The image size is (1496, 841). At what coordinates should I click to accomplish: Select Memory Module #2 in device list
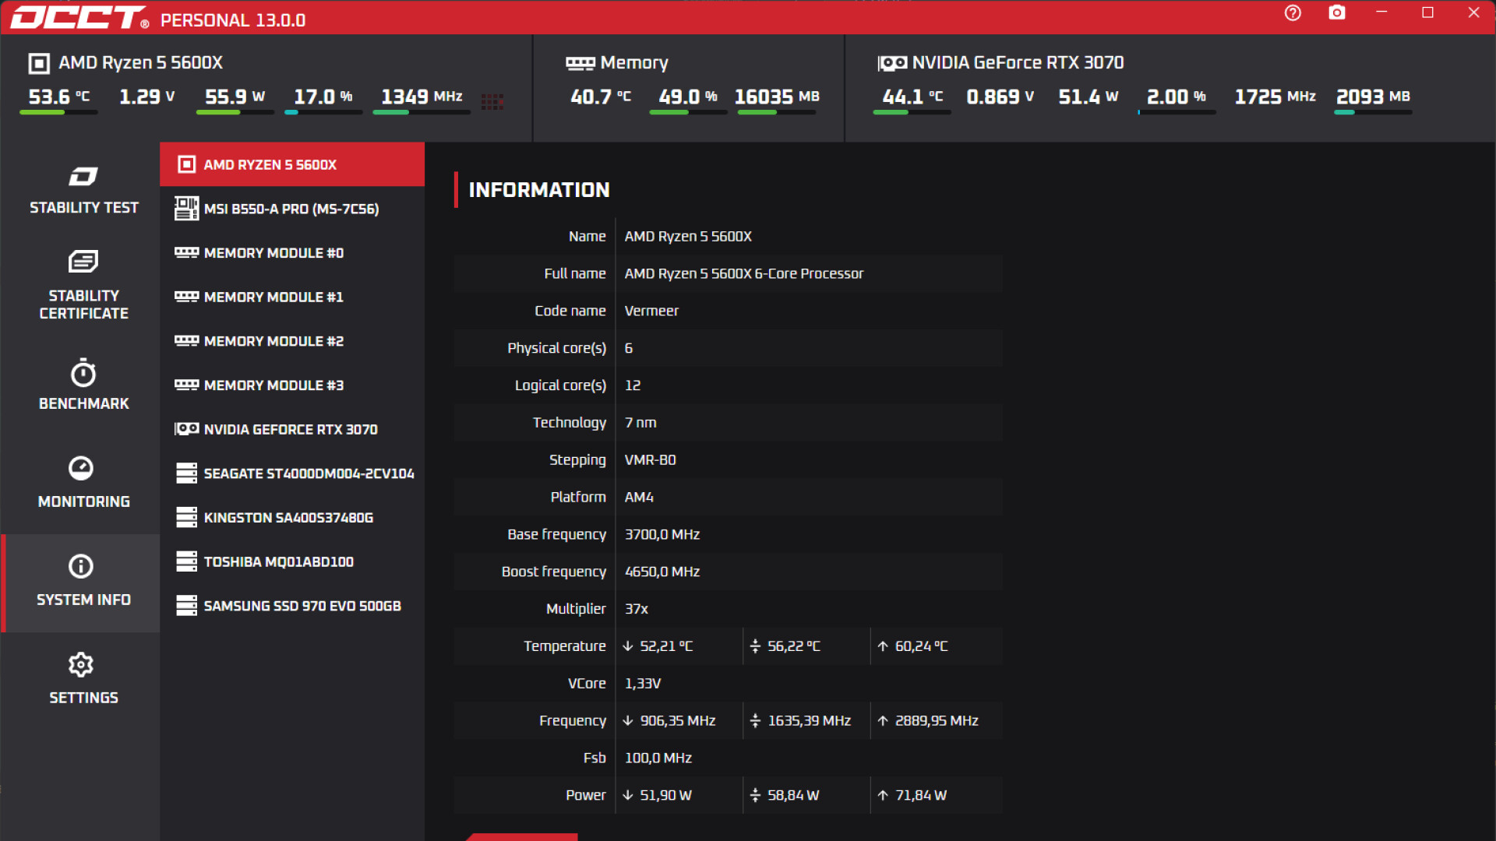click(x=291, y=341)
